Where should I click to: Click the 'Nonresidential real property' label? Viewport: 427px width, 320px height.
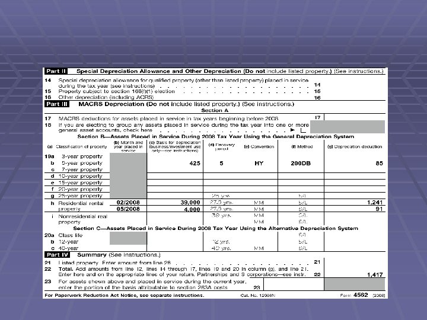[x=83, y=219]
